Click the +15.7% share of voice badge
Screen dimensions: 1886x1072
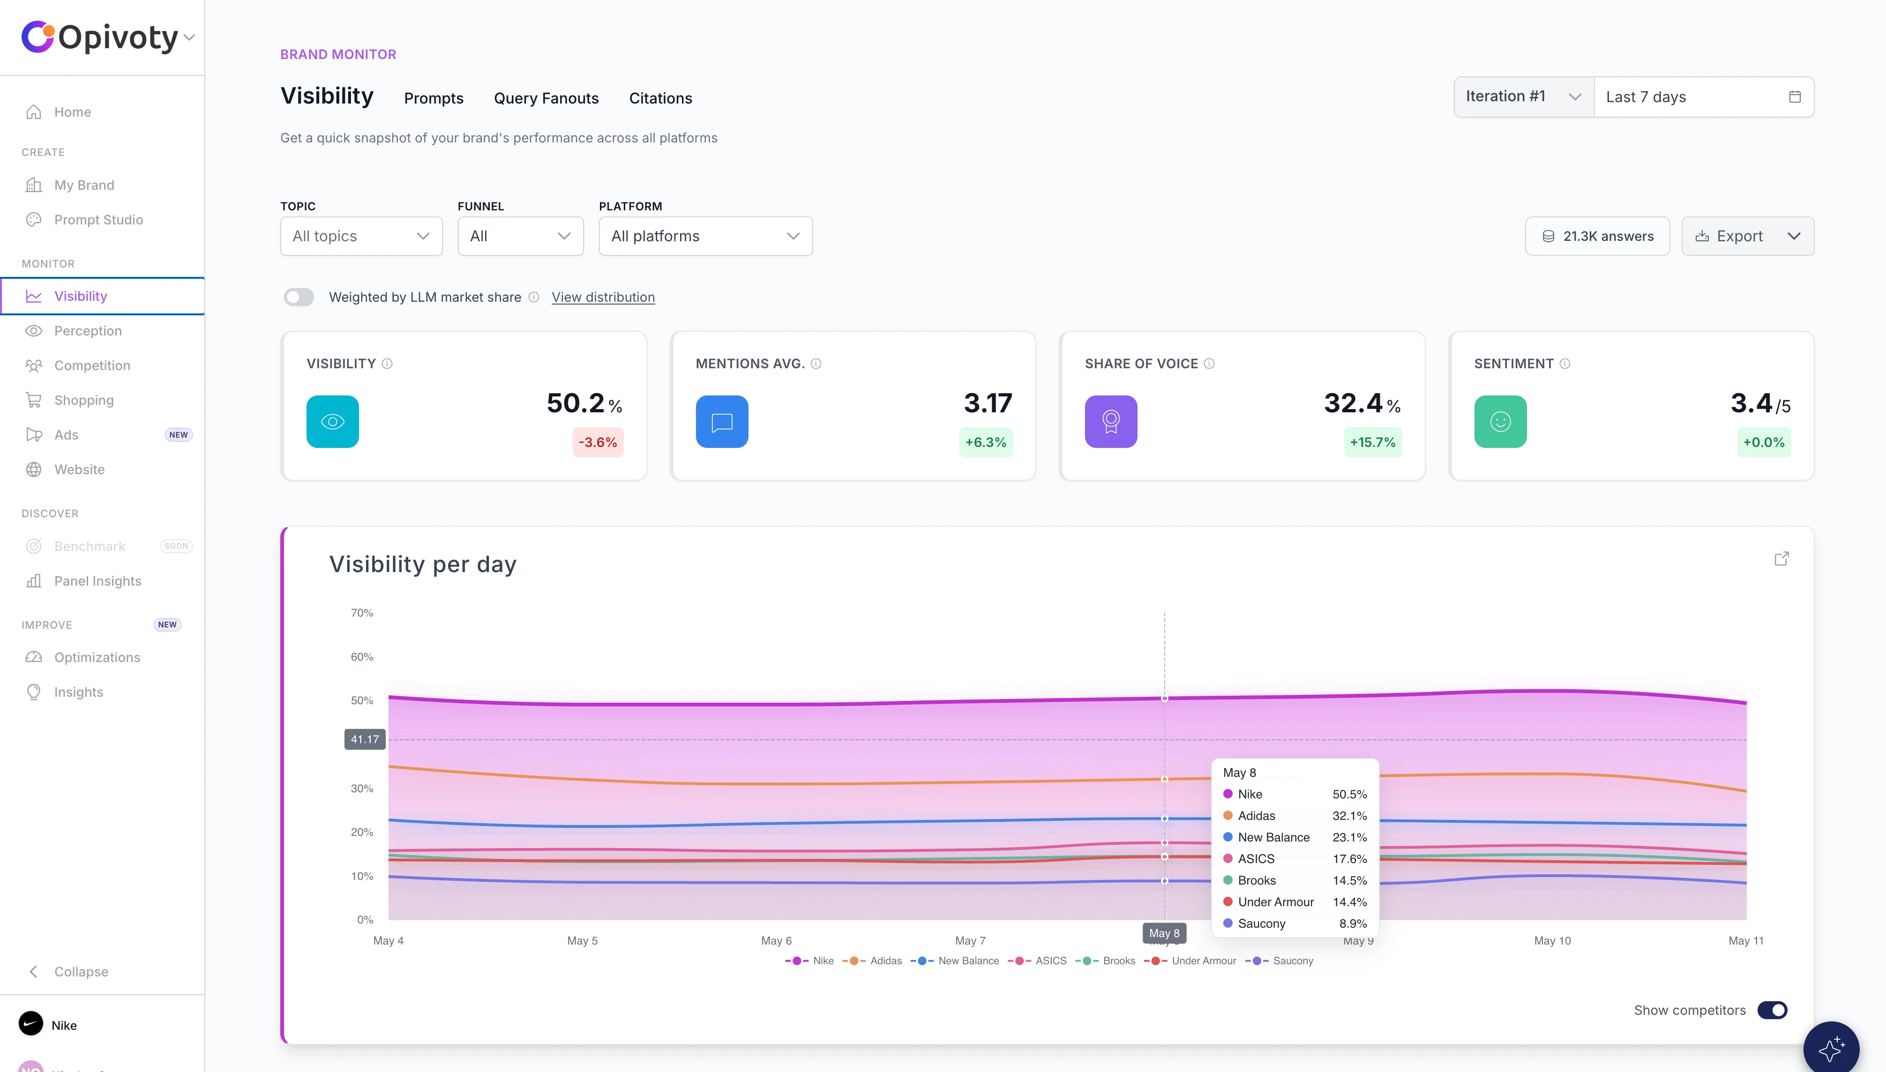pos(1372,442)
